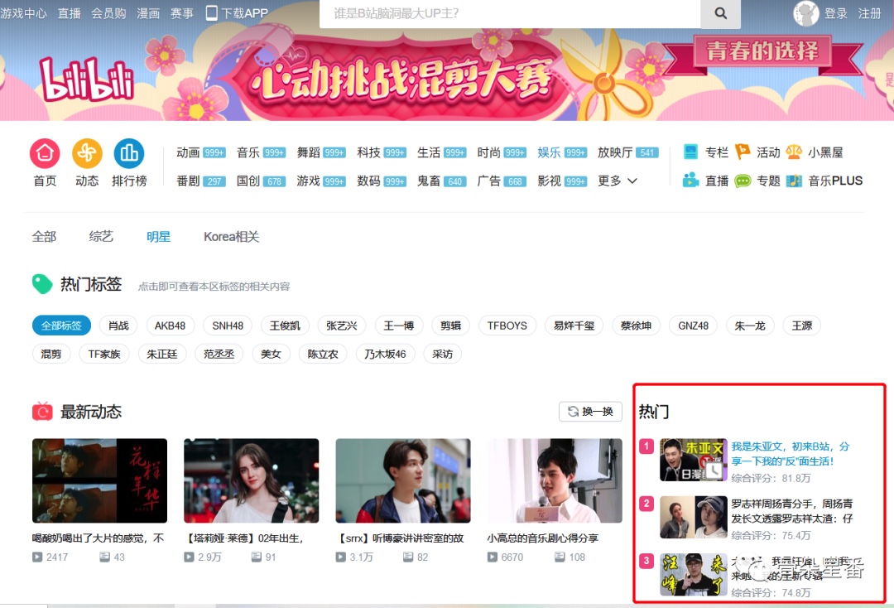
Task: Open 专栏 column icon
Action: [x=691, y=152]
